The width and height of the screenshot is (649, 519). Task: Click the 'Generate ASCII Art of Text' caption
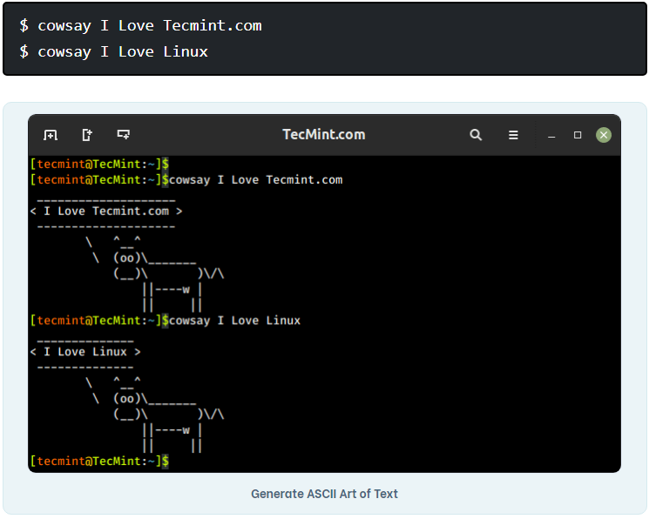pos(324,494)
